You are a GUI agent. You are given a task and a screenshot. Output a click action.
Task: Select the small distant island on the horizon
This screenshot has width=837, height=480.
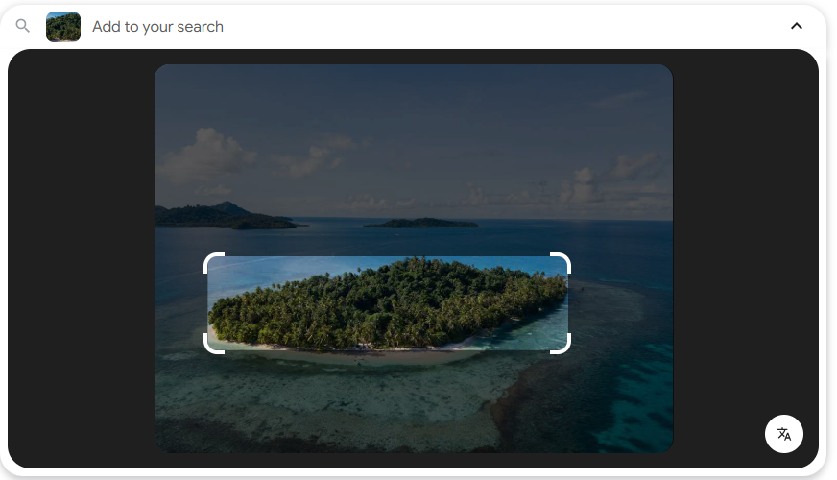click(422, 223)
